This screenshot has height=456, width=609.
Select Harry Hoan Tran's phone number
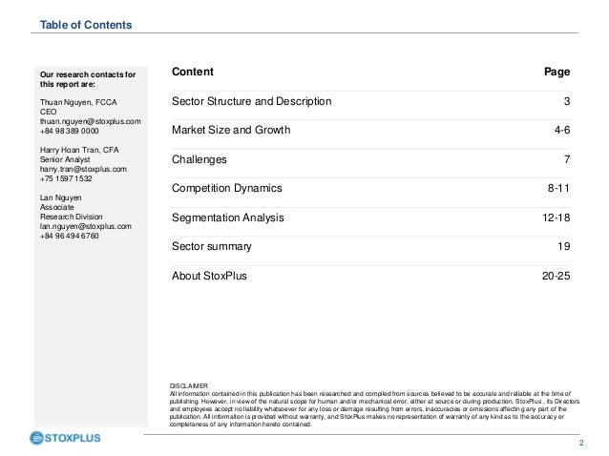coord(71,179)
